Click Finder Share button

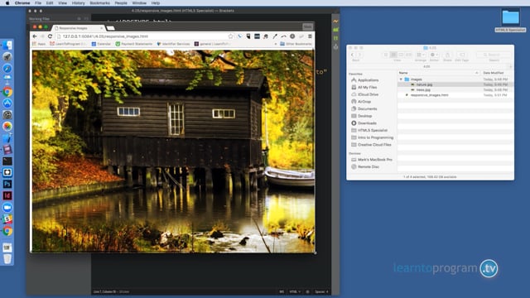click(447, 55)
